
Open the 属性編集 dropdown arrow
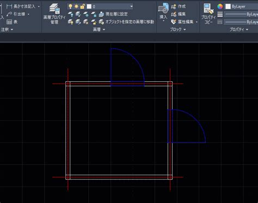point(197,22)
